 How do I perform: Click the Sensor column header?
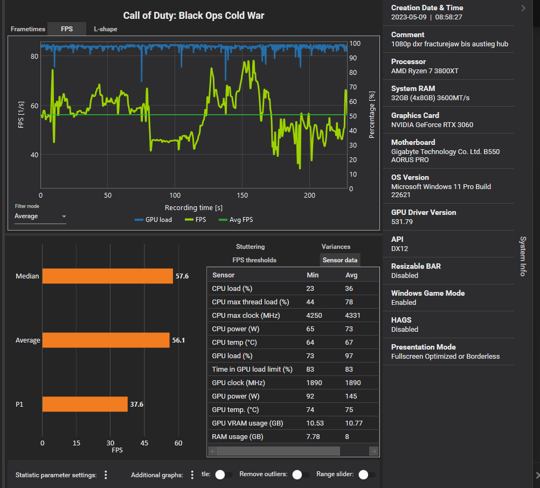pyautogui.click(x=223, y=275)
